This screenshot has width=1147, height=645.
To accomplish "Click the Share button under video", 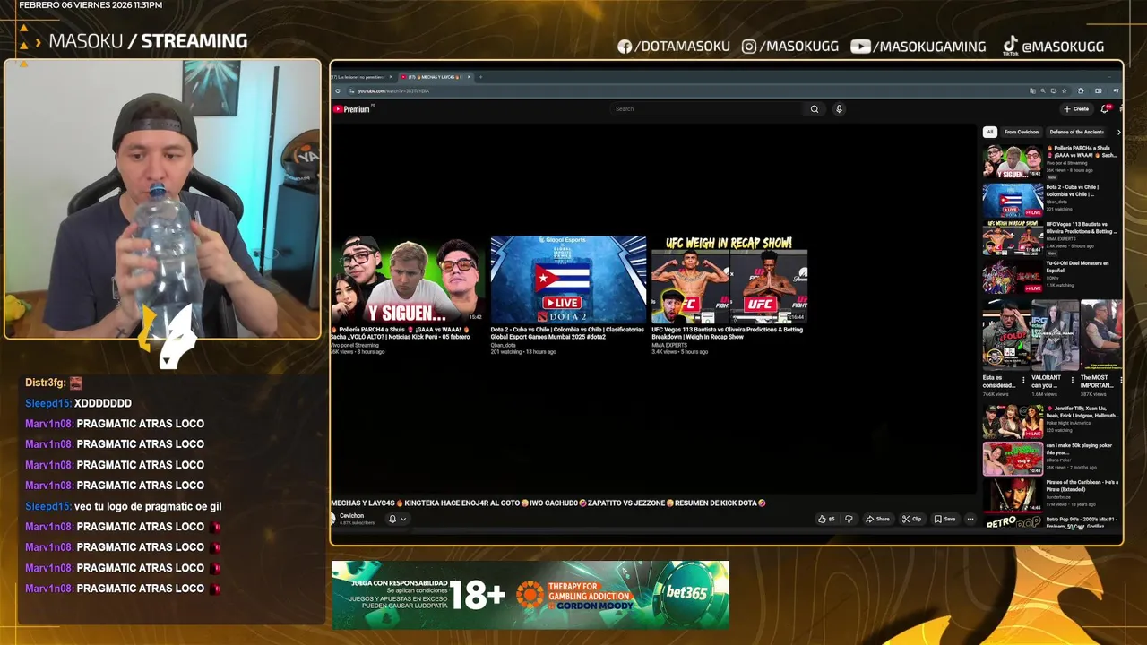I will [877, 519].
